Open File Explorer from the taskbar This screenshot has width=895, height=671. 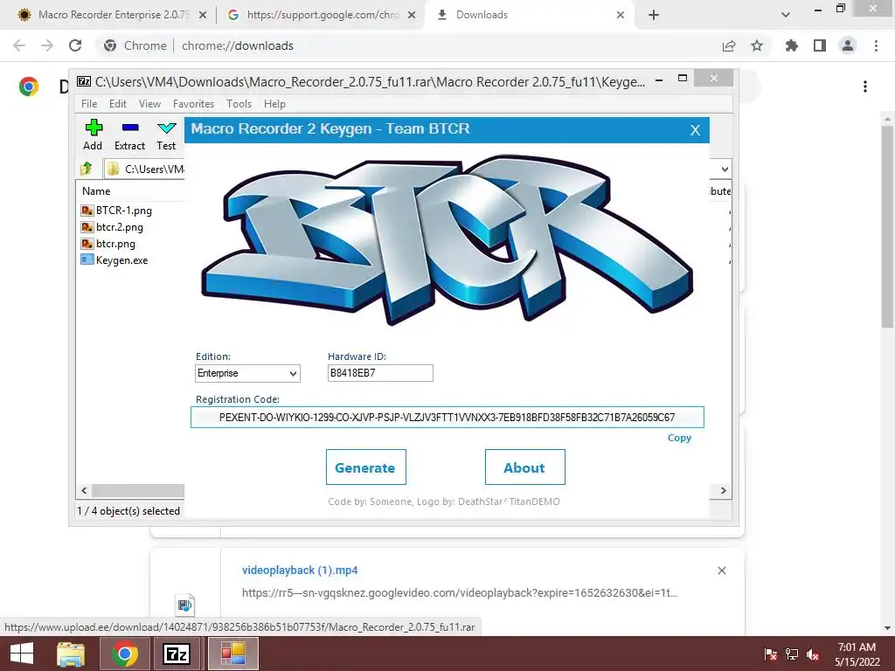71,654
